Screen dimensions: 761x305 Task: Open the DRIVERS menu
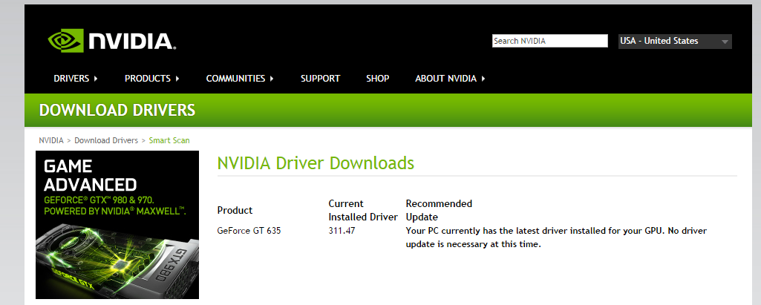coord(76,79)
